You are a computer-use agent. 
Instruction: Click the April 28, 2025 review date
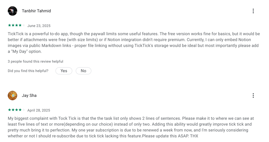pyautogui.click(x=39, y=110)
